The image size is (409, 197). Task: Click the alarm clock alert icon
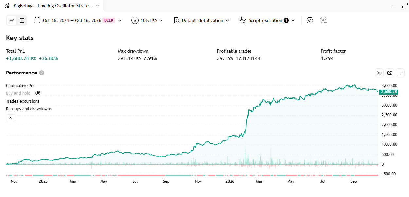coord(324,20)
